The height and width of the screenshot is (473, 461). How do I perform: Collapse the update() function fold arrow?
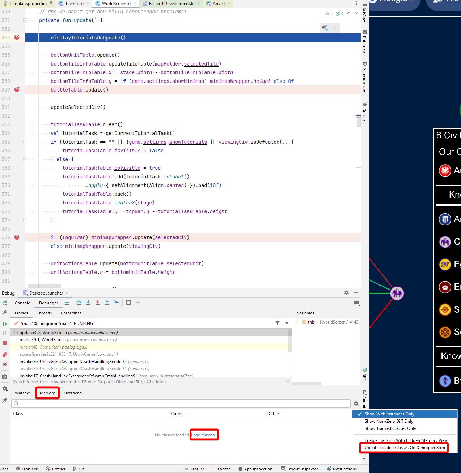(x=25, y=20)
